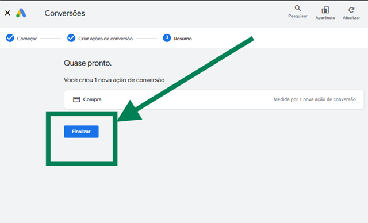The height and width of the screenshot is (223, 368).
Task: Click the Criar ações de conversão checkmark
Action: (71, 38)
